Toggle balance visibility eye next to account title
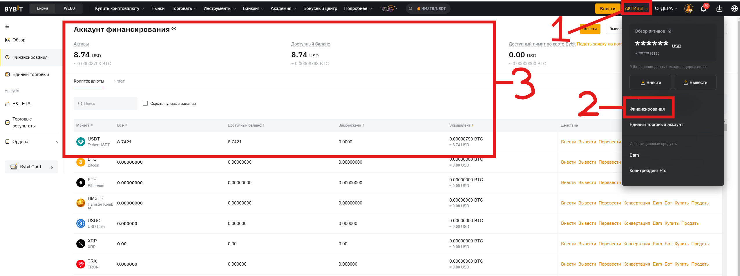 [174, 29]
